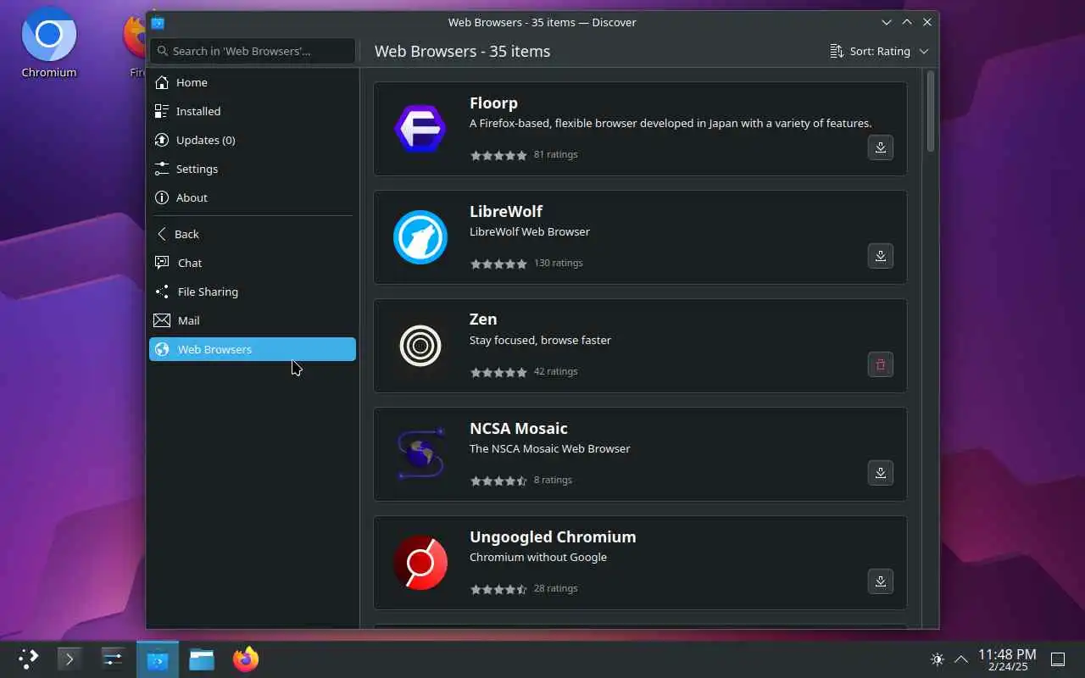
Task: Open the Ungoogled Chromium red logo
Action: (420, 563)
